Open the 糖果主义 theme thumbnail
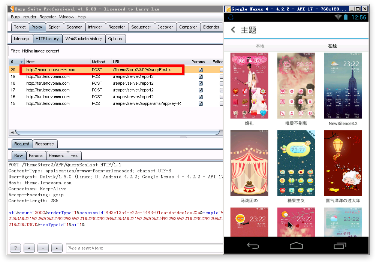The height and width of the screenshot is (263, 376). tap(296, 163)
